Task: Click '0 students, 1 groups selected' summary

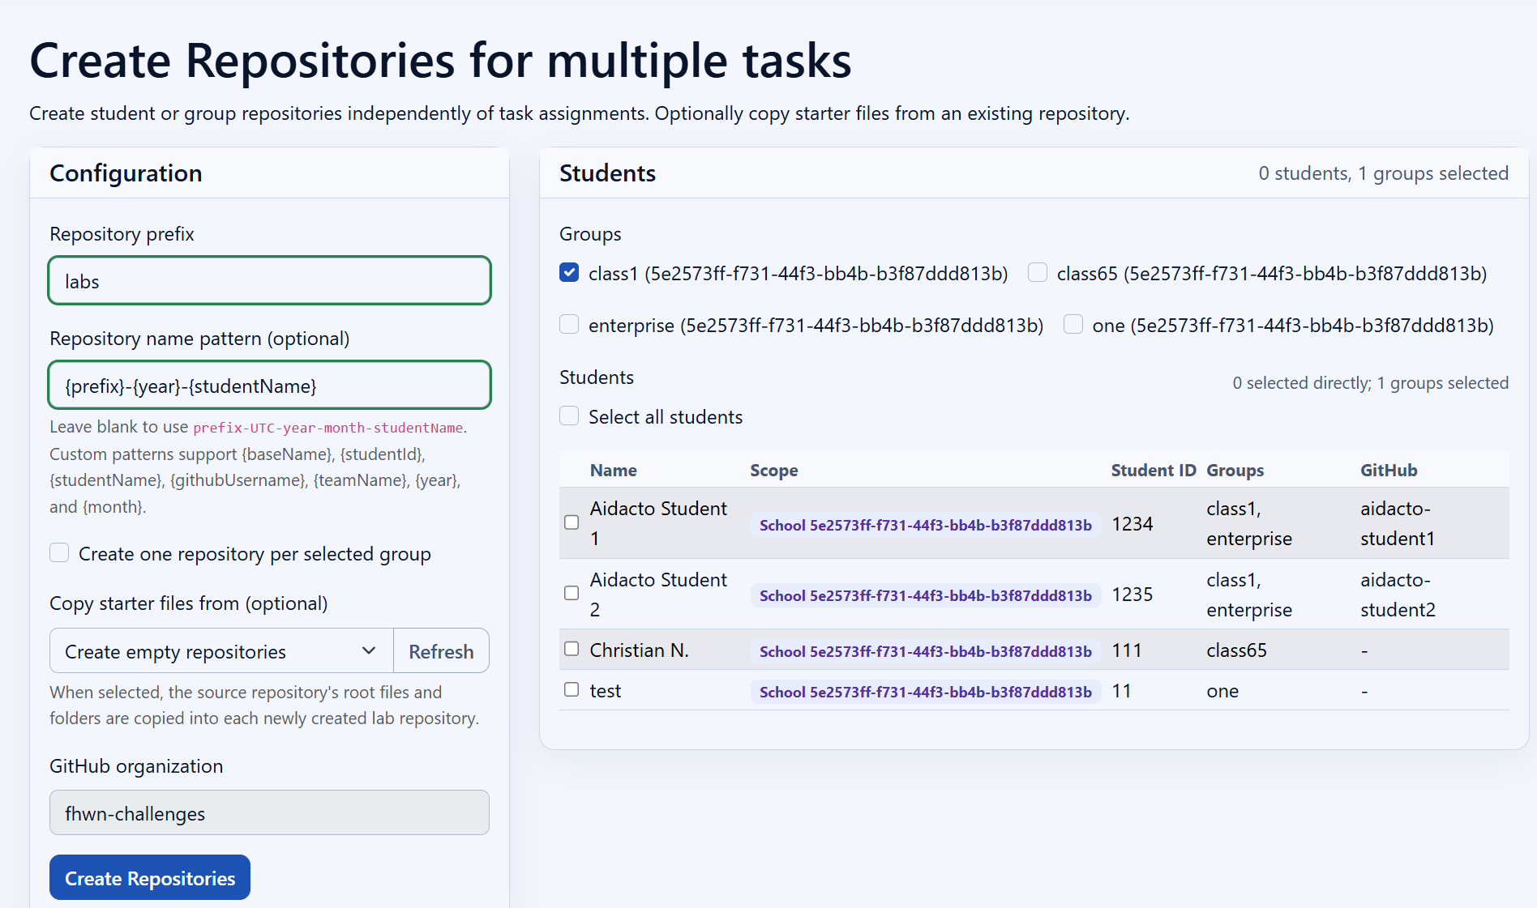Action: click(1384, 173)
